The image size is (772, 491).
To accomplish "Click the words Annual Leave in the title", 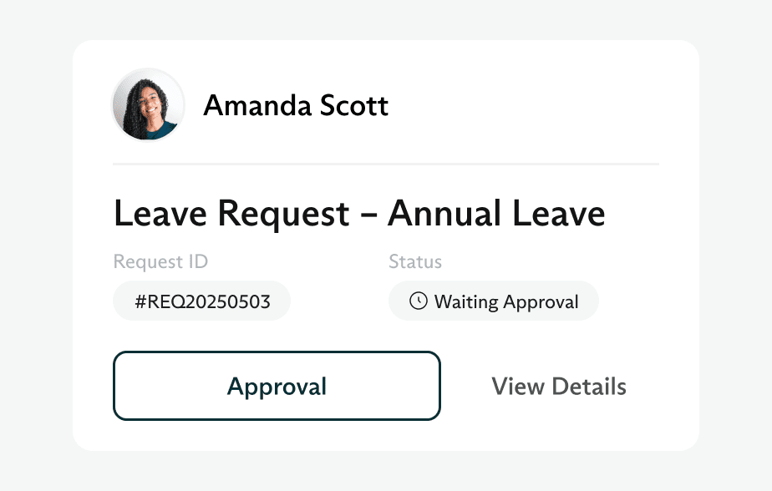I will 496,215.
